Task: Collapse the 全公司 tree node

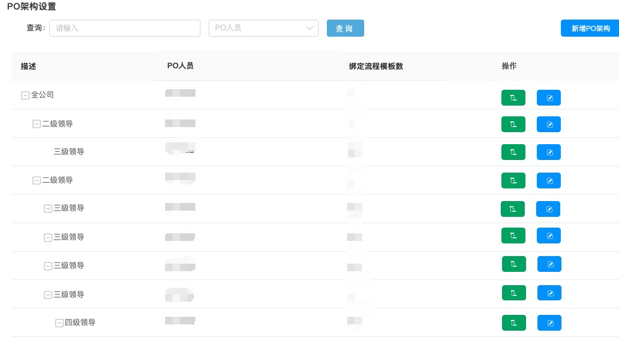Action: click(25, 95)
